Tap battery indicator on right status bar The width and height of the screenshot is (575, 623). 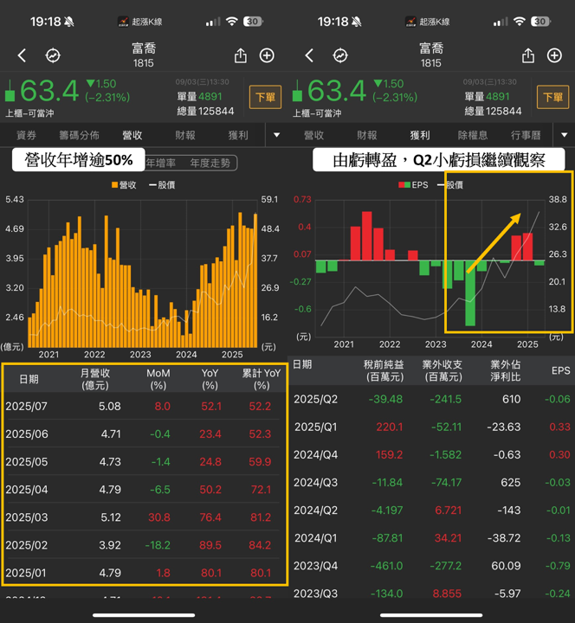click(541, 22)
